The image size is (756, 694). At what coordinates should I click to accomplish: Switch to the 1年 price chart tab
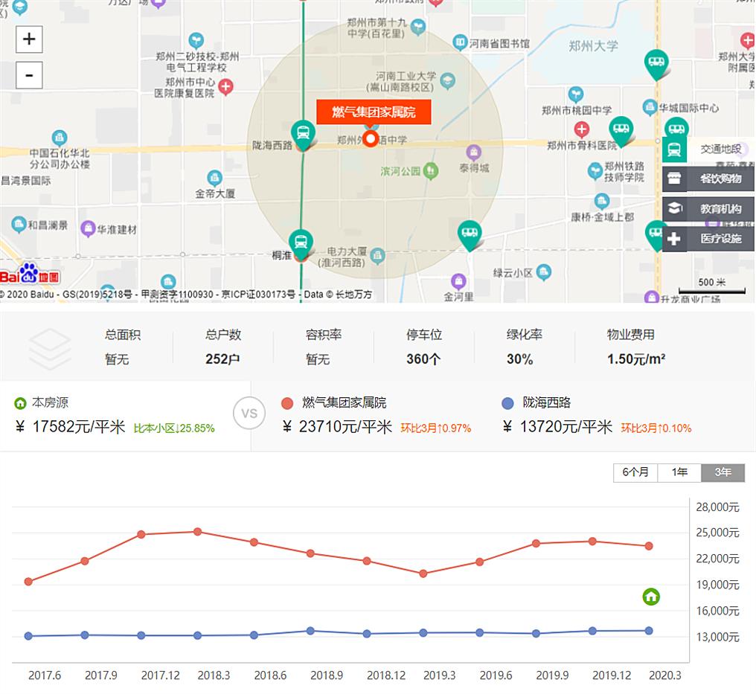click(x=678, y=472)
